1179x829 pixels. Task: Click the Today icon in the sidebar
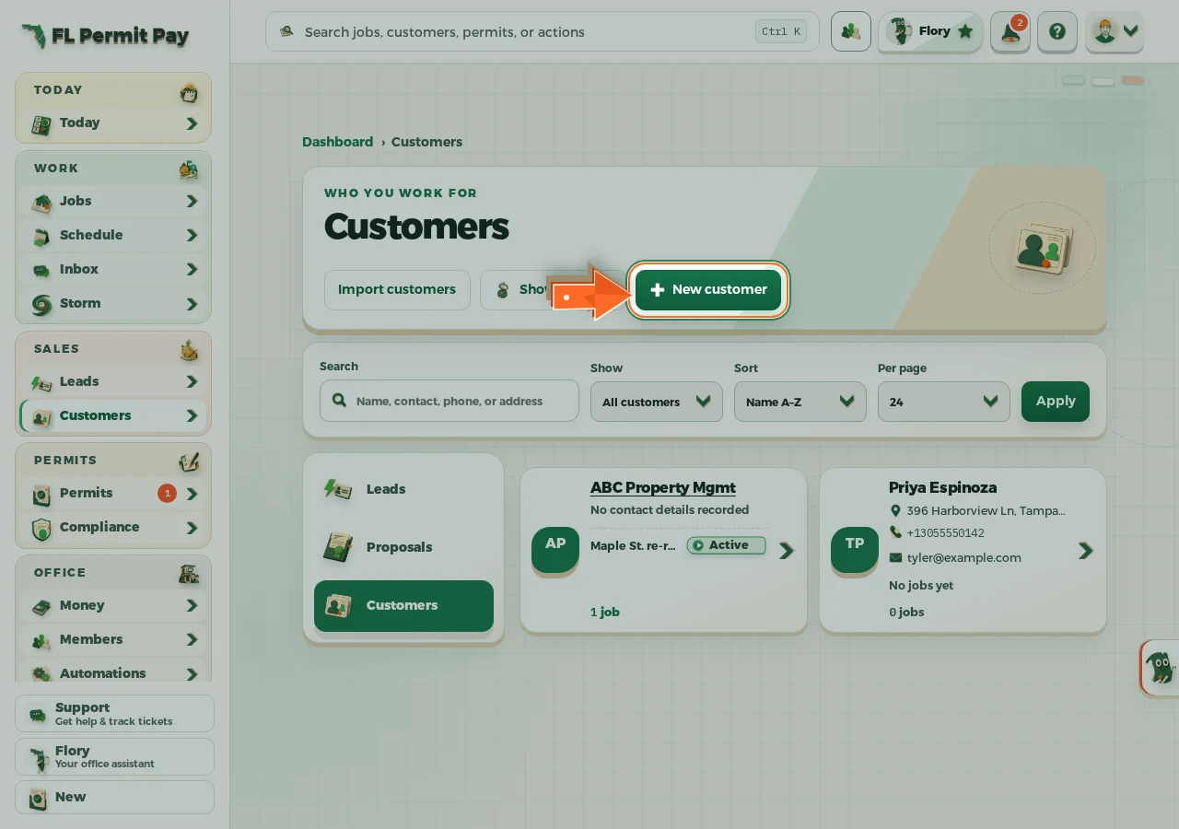point(41,123)
